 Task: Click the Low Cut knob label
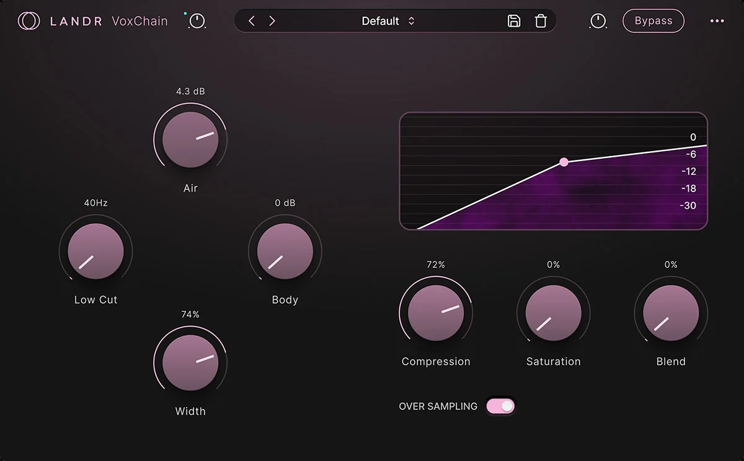[x=95, y=299]
